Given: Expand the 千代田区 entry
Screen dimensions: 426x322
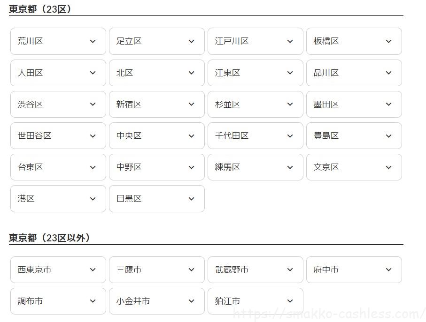Looking at the screenshot, I should [256, 135].
